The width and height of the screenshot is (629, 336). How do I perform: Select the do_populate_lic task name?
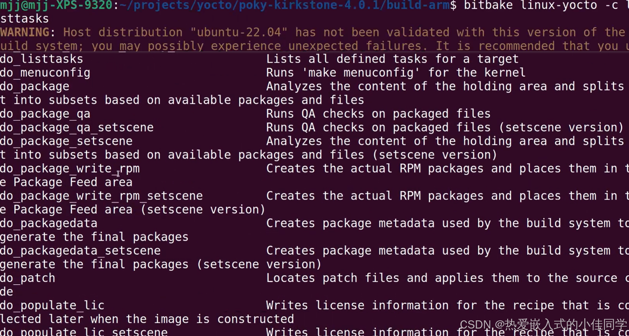[52, 306]
